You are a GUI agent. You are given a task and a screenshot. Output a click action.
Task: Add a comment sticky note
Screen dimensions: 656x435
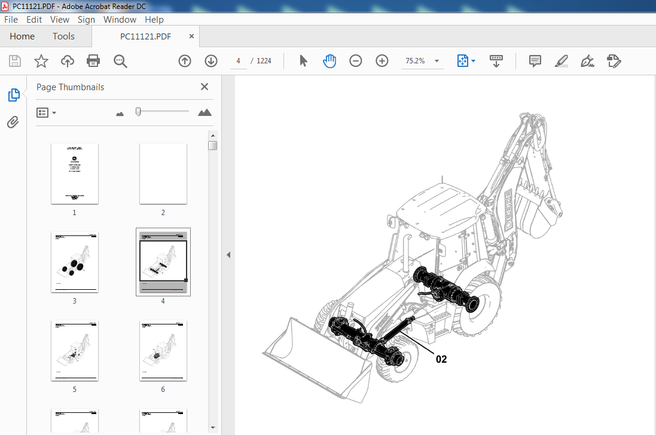(535, 60)
